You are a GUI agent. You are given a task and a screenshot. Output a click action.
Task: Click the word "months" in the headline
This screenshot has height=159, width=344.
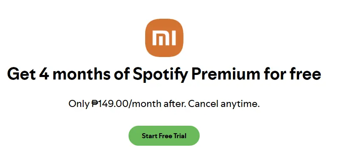[82, 74]
